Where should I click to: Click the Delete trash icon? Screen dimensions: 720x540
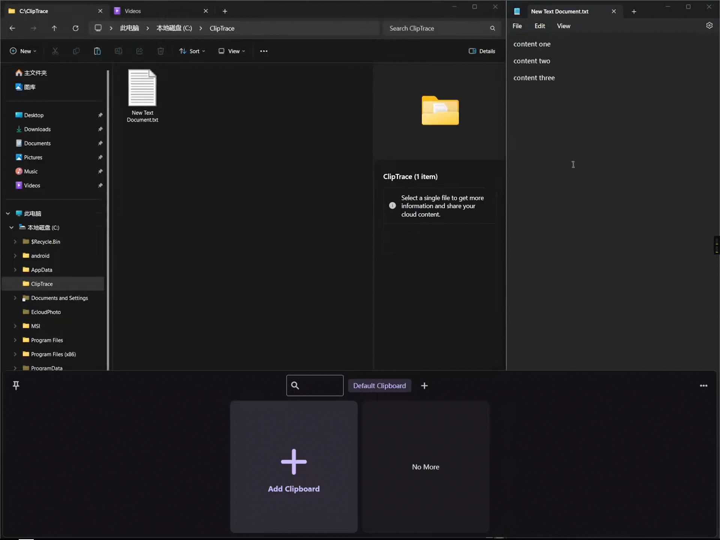(160, 51)
